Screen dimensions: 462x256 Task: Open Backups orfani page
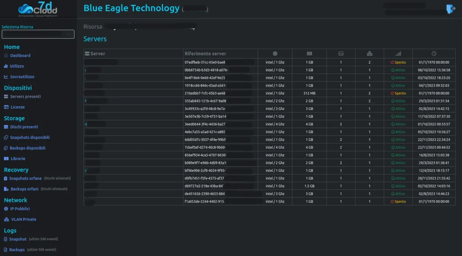24,189
